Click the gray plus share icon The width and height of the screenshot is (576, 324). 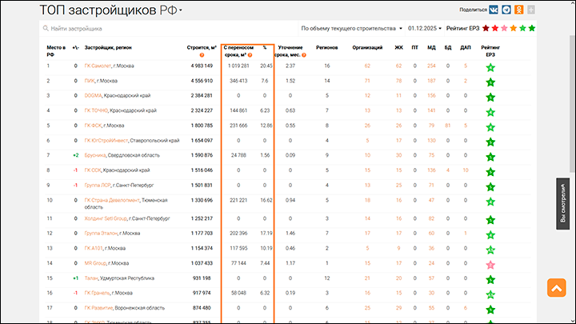[531, 10]
